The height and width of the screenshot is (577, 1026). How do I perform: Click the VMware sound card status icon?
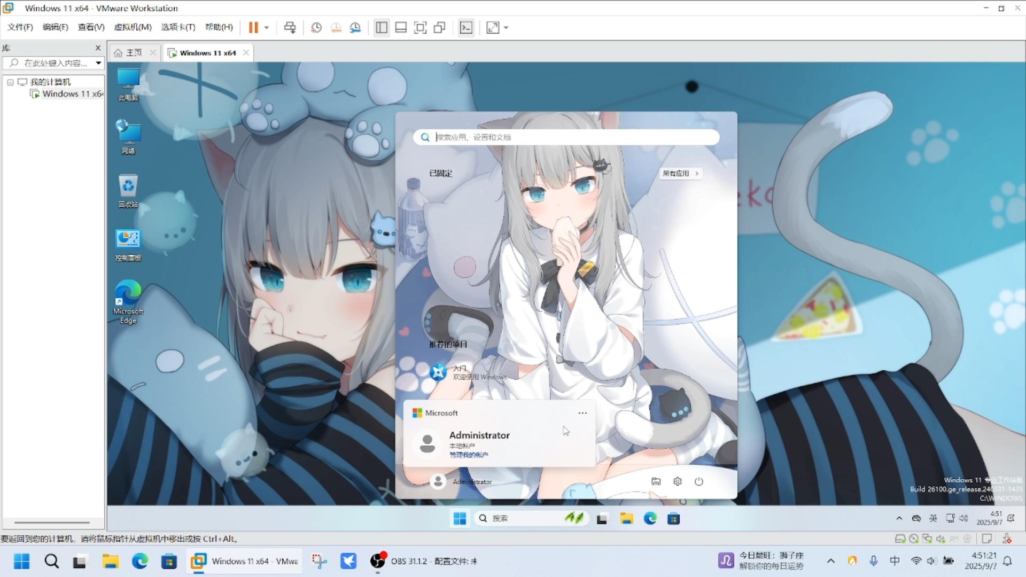click(941, 539)
